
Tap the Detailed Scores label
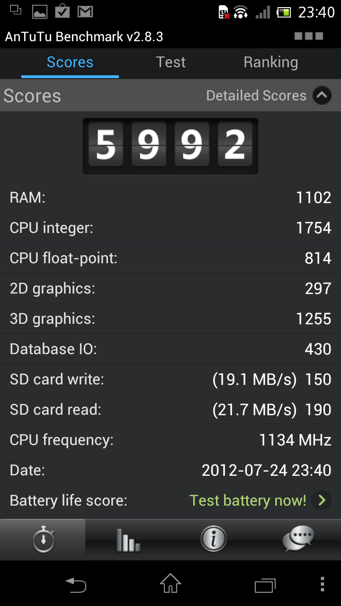256,96
